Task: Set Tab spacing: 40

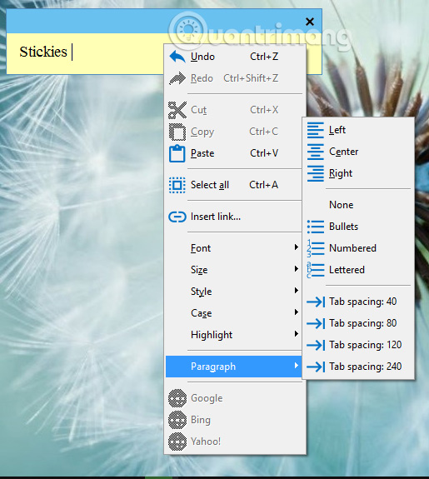Action: (358, 302)
